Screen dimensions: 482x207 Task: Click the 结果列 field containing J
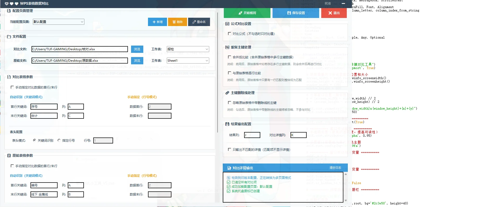coord(252,135)
